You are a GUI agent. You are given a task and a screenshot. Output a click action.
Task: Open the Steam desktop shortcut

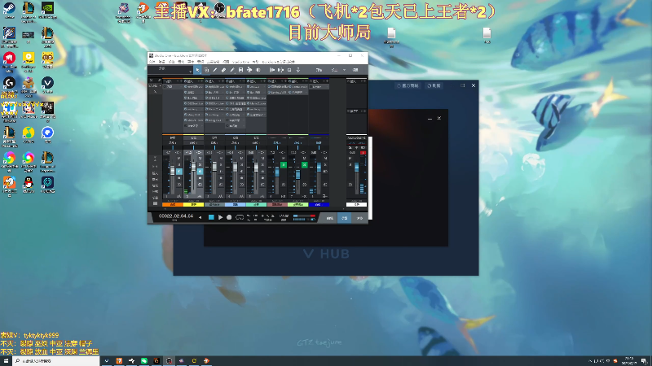[9, 8]
